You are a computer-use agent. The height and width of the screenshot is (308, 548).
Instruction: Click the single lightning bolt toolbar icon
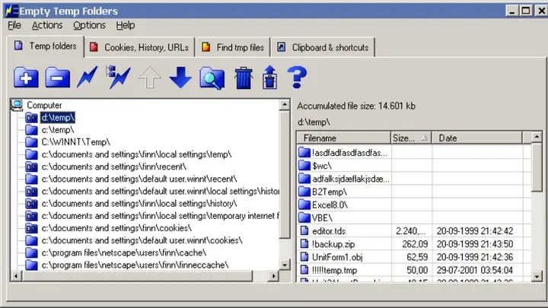point(88,77)
